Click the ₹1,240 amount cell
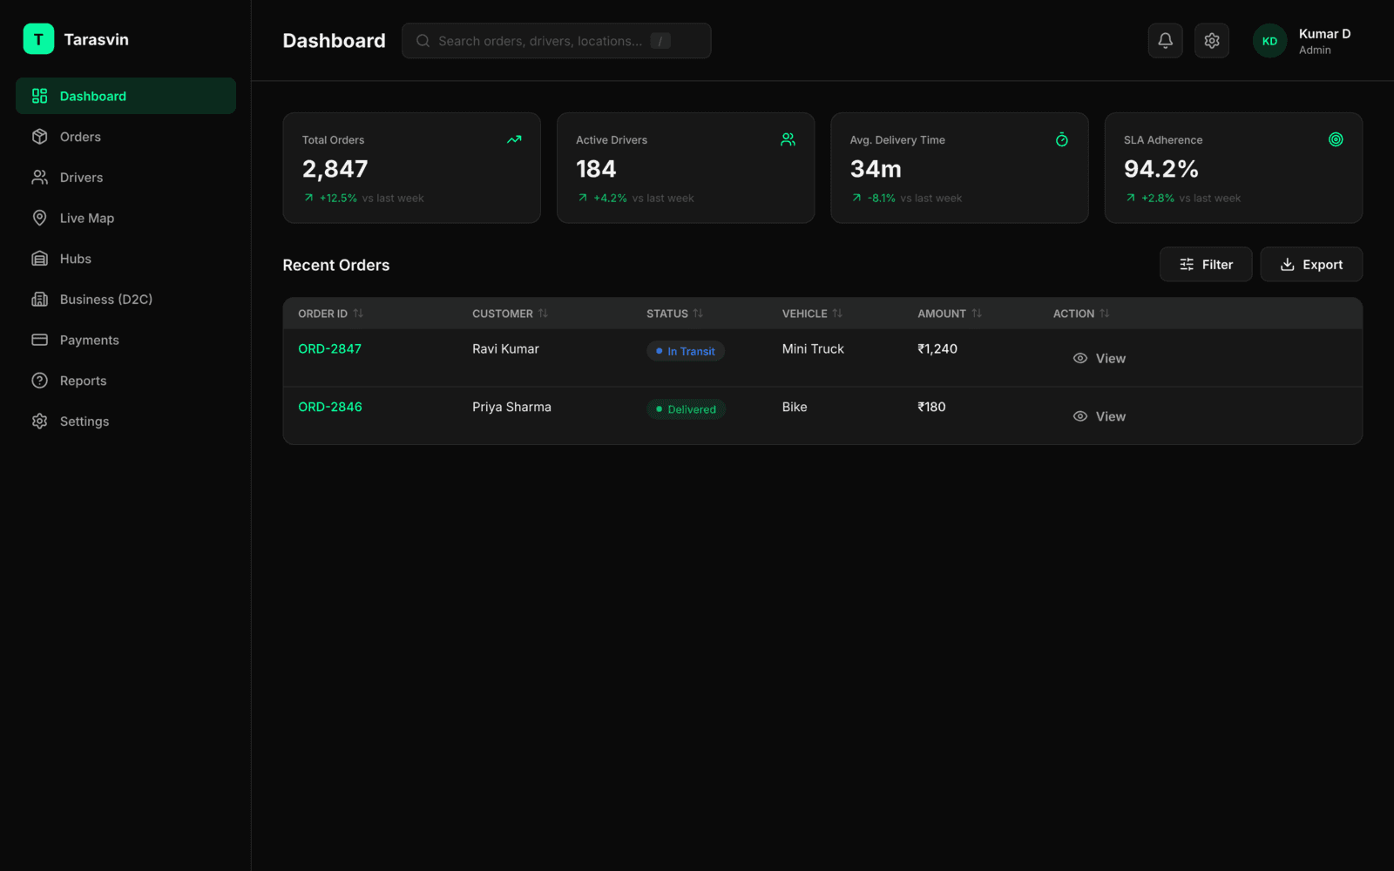 (937, 349)
